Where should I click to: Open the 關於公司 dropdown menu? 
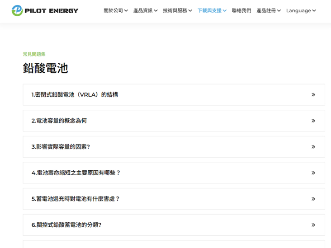[x=115, y=10]
